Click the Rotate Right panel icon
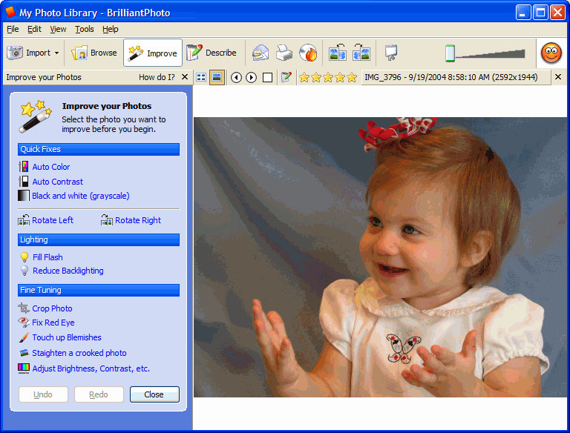 point(107,220)
